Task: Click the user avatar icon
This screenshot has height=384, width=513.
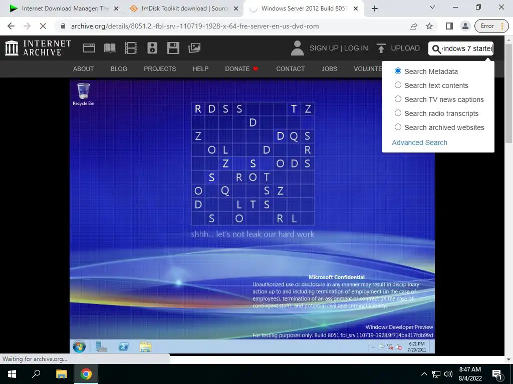Action: tap(297, 48)
